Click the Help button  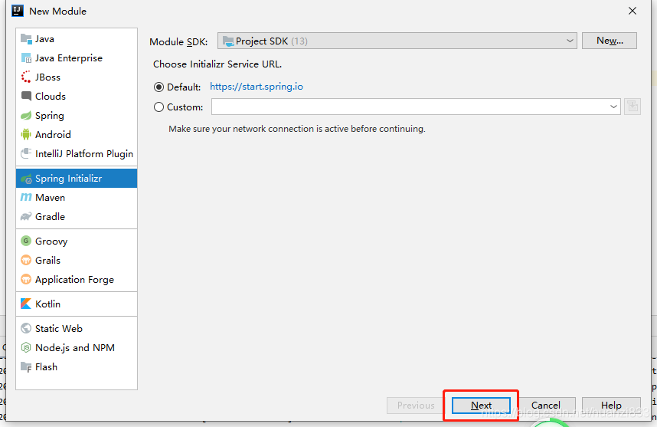611,406
